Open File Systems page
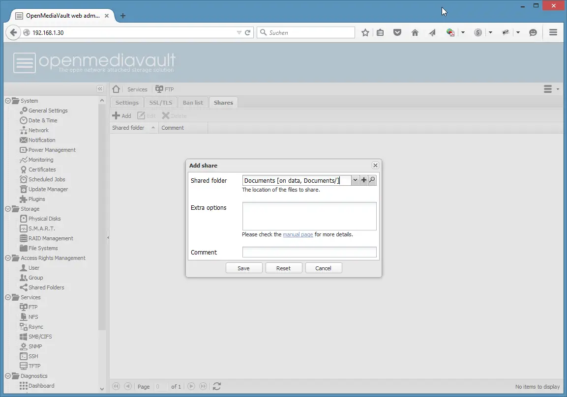 coord(43,248)
